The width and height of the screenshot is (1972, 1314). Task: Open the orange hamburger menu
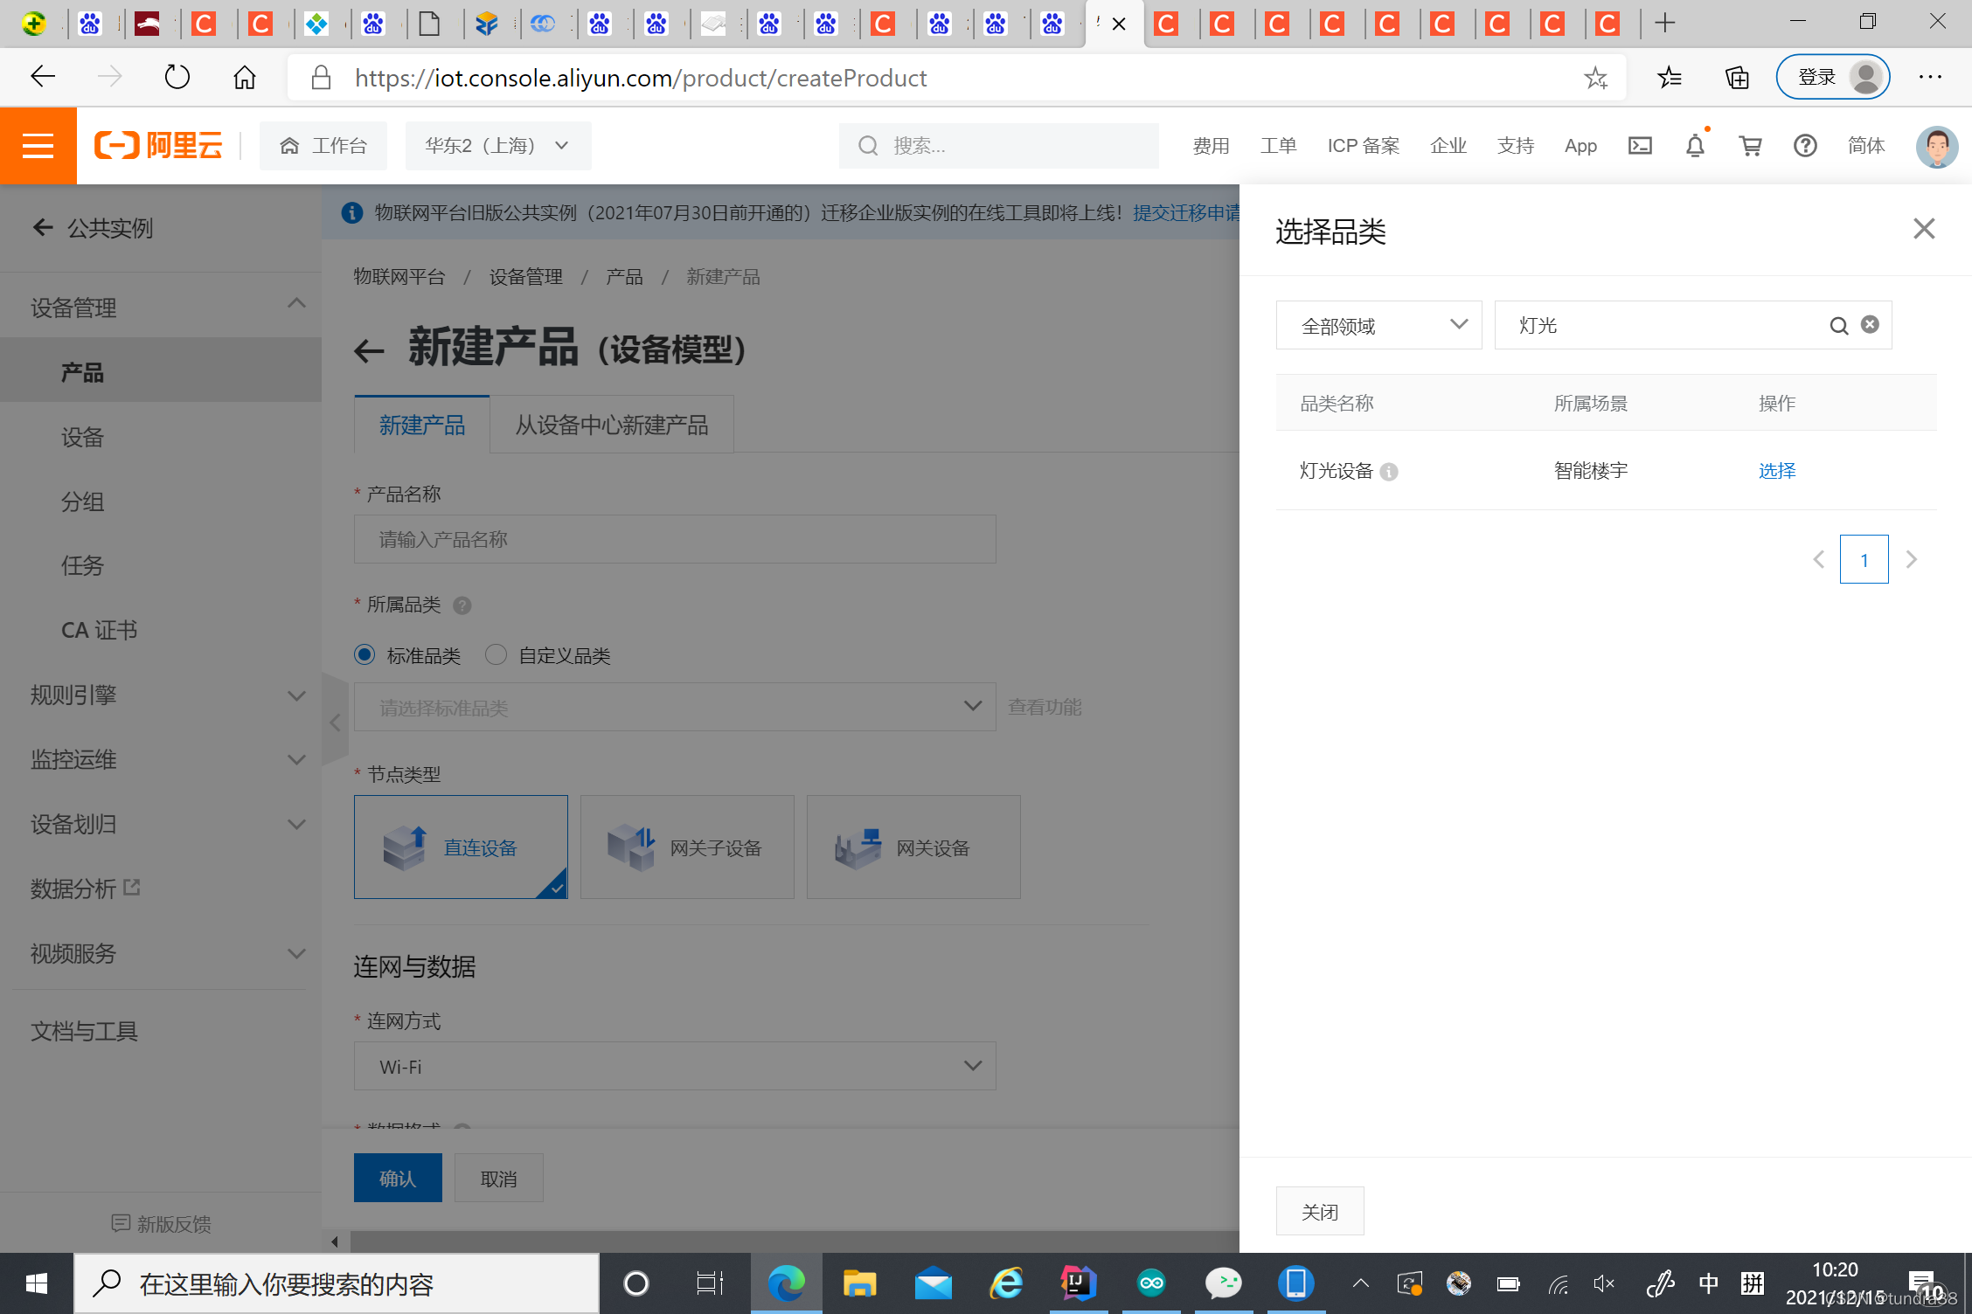pyautogui.click(x=38, y=146)
